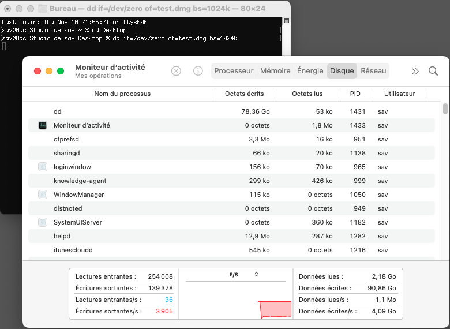Open the E/S graph type dropdown
Screen dimensions: 450x329
[256, 274]
